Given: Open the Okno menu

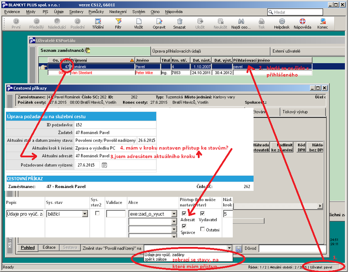Looking at the screenshot, I should click(x=155, y=12).
